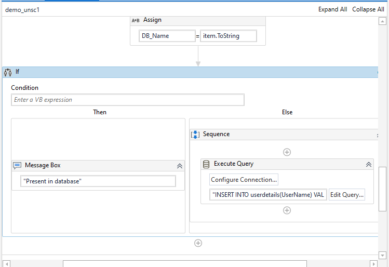Collapse the Execute Query activity
Viewport: 389px width, 267px height.
[x=369, y=164]
